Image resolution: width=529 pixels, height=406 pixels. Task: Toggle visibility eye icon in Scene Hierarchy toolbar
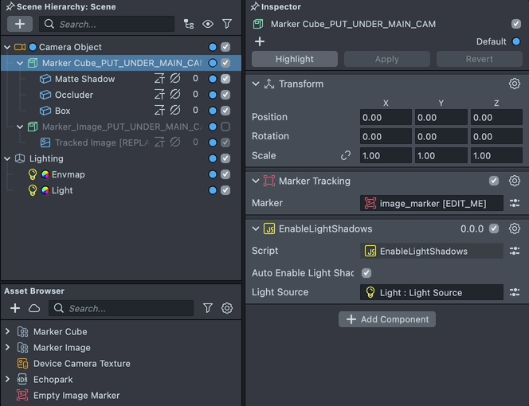coord(208,25)
